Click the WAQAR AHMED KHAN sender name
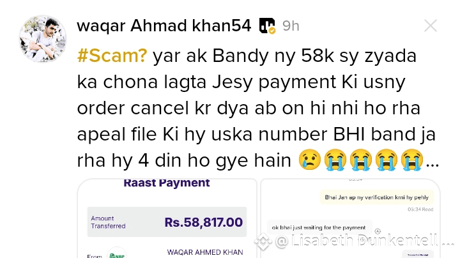460x258 pixels. (x=205, y=252)
